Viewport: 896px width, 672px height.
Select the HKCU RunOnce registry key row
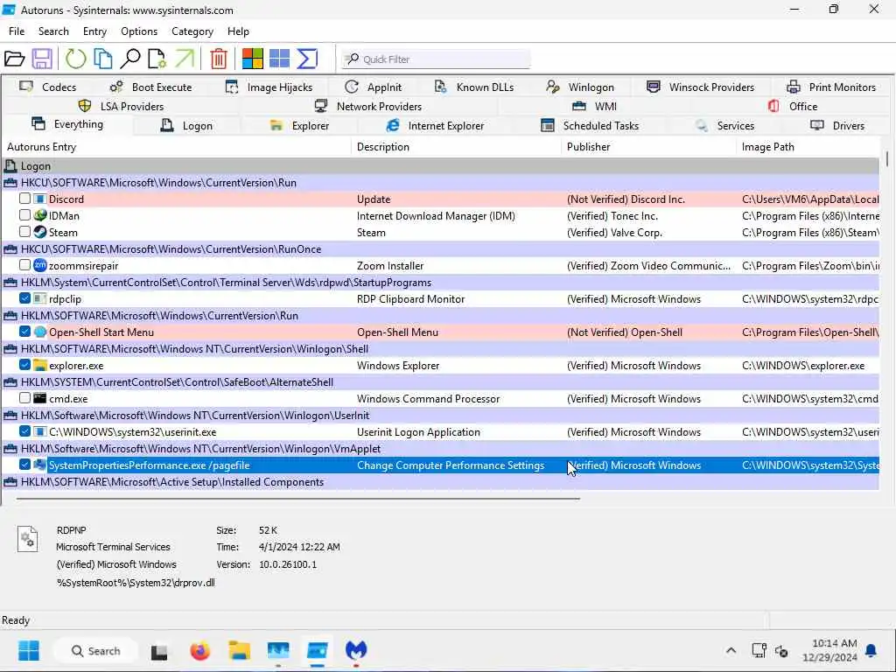pyautogui.click(x=440, y=249)
